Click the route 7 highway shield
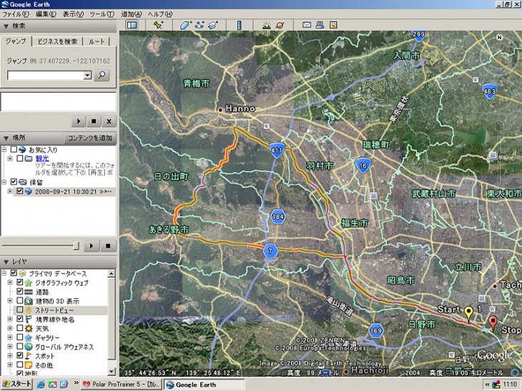The width and height of the screenshot is (522, 391). click(270, 251)
